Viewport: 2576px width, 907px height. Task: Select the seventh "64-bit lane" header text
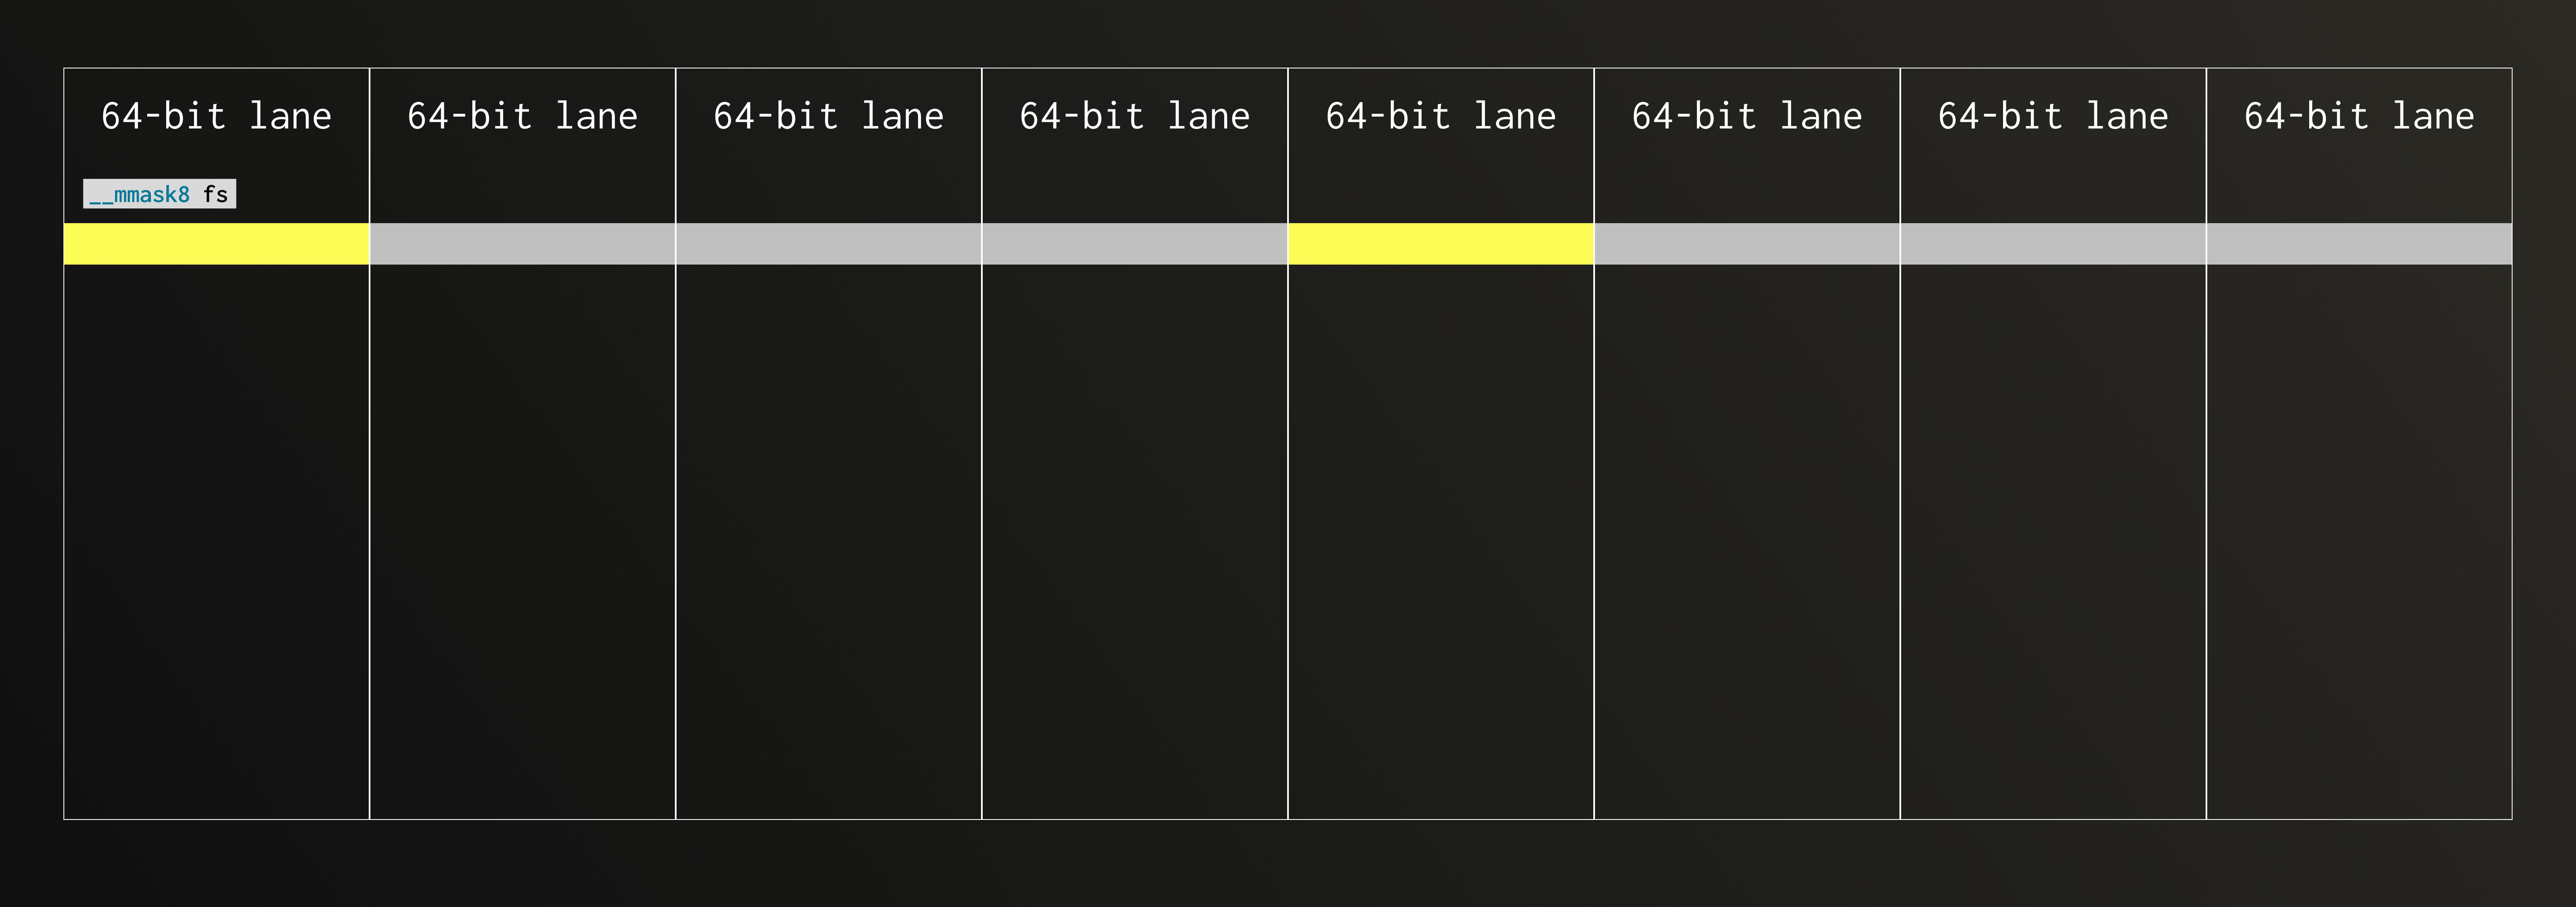coord(2052,117)
